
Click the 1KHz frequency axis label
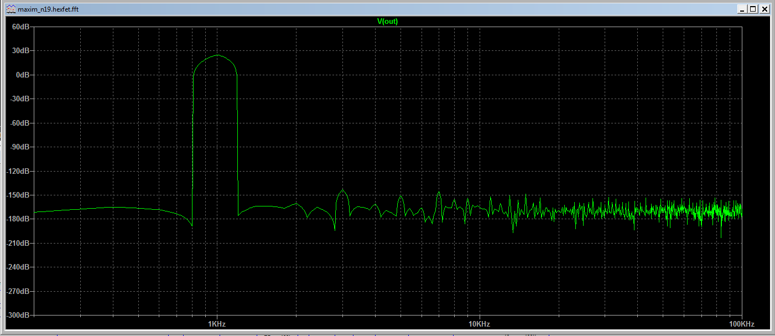pos(216,324)
